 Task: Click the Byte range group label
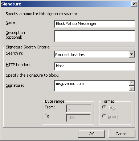click(55, 101)
